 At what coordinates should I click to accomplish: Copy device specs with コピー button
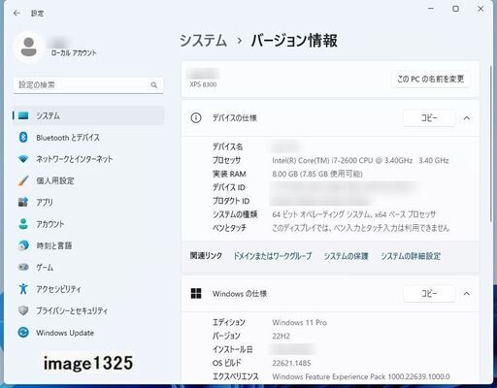pos(429,118)
